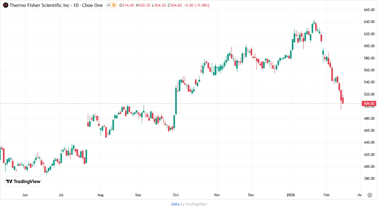Click the 'Thermo Fisher Scientific Inc' symbol title
The image size is (378, 209).
coord(39,5)
